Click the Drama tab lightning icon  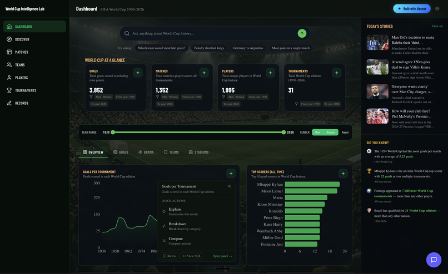pos(140,153)
